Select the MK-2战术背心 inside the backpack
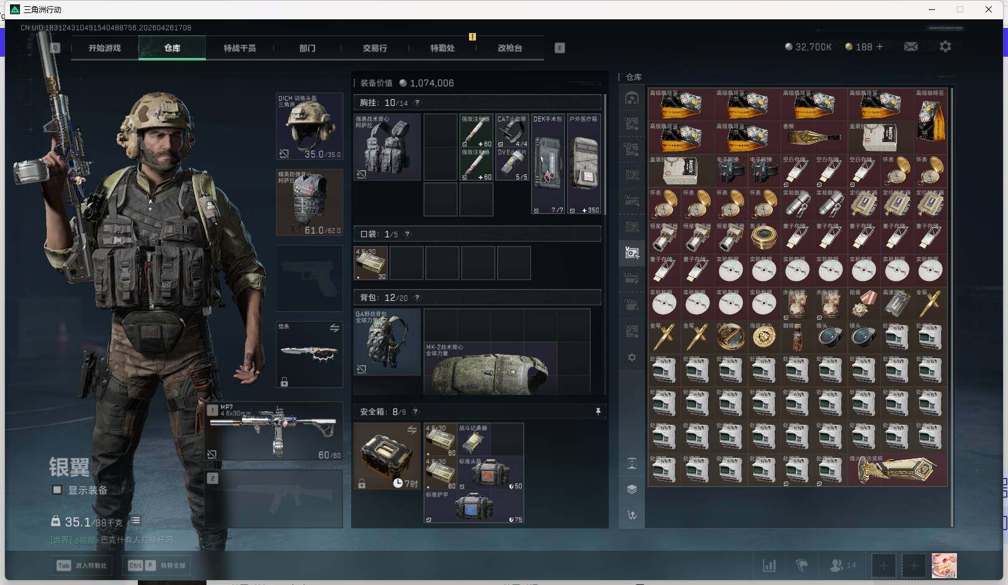The image size is (1008, 585). click(490, 368)
